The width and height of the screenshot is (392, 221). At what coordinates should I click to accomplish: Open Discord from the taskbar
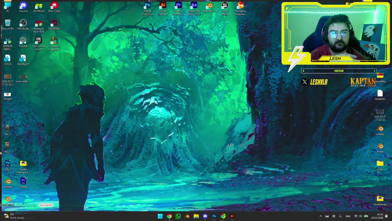(205, 216)
